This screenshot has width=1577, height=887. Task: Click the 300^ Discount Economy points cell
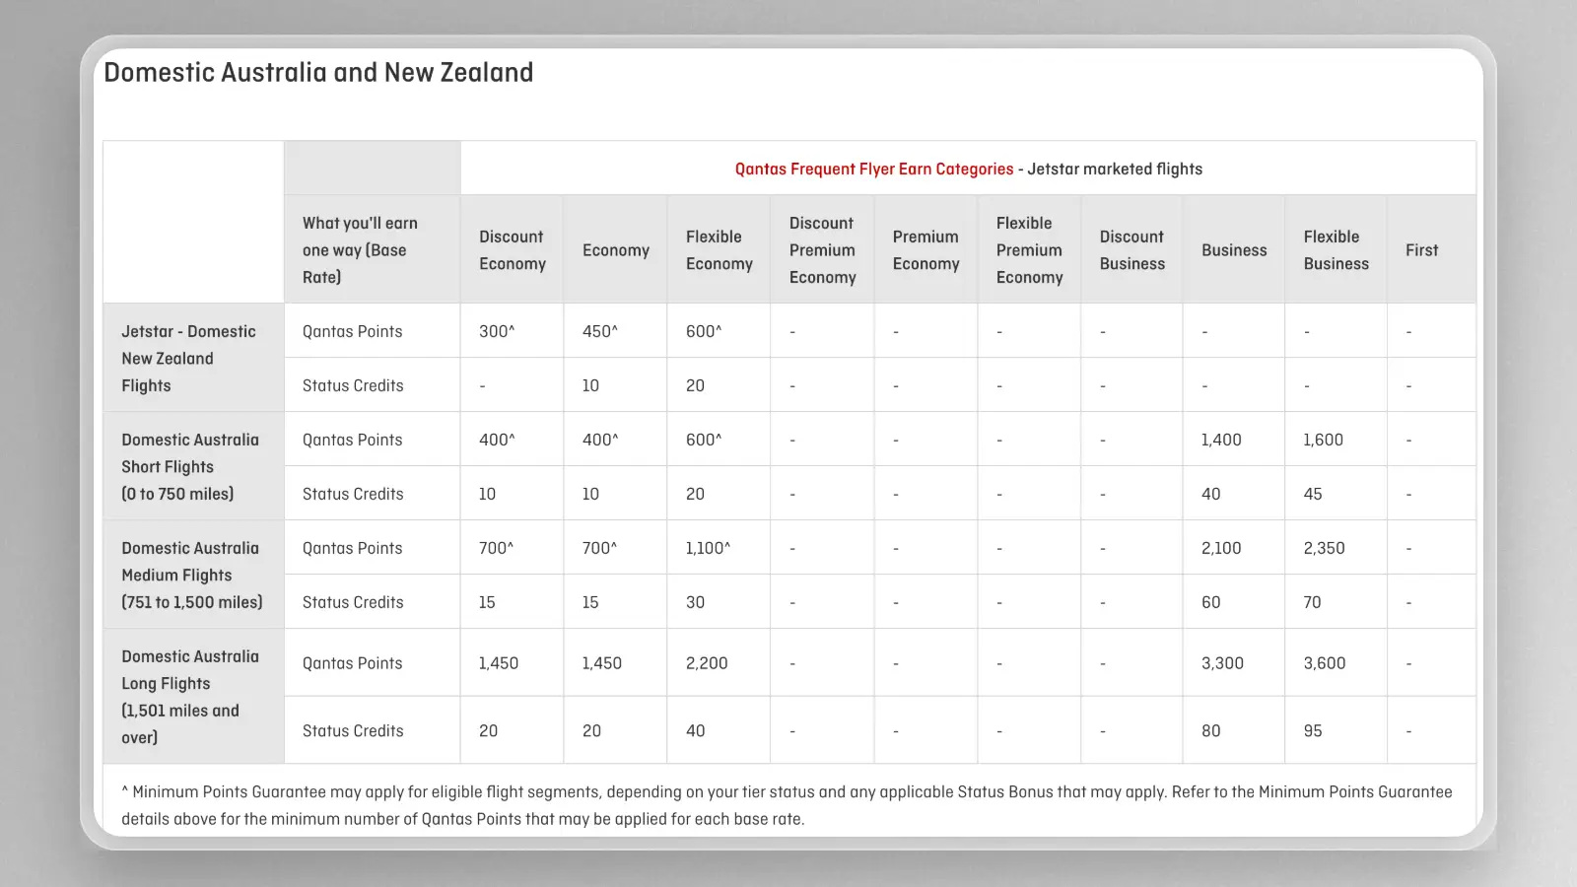click(513, 331)
